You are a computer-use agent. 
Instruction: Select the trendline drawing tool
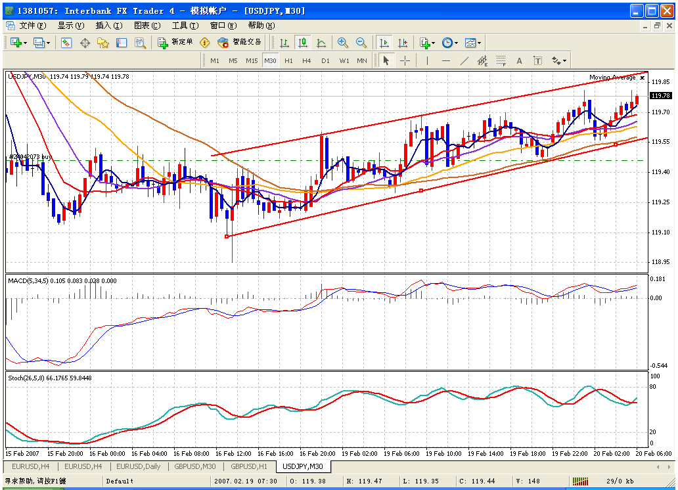[x=464, y=60]
